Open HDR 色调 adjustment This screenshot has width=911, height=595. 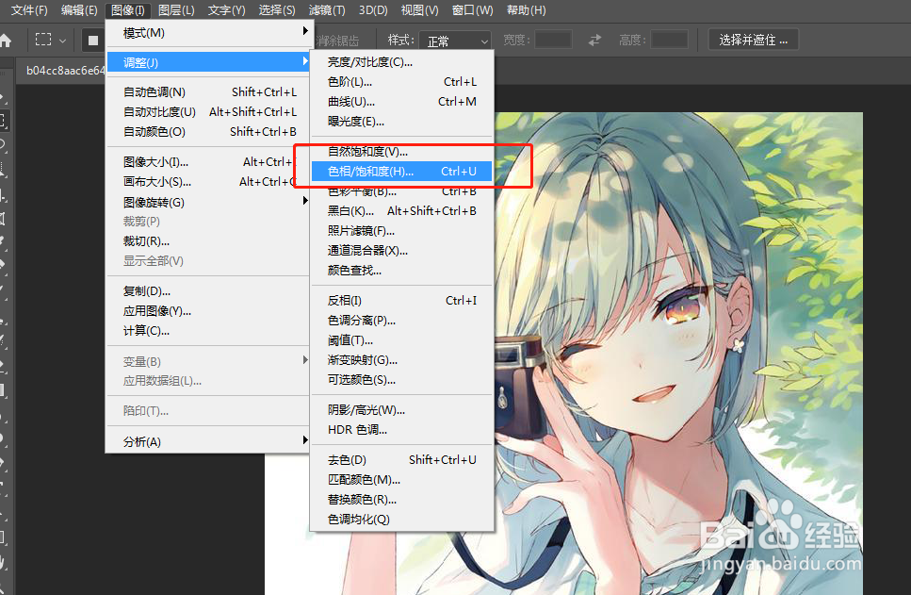[x=402, y=429]
